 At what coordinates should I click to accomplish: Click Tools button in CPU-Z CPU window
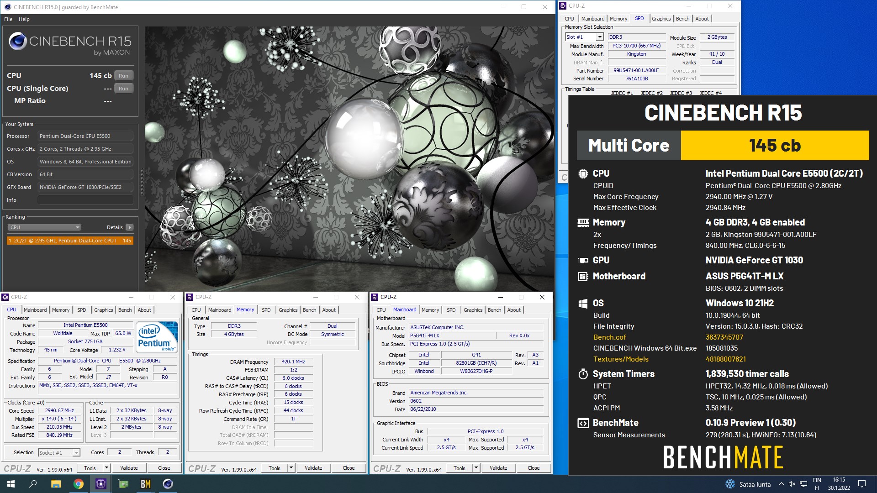tap(90, 468)
